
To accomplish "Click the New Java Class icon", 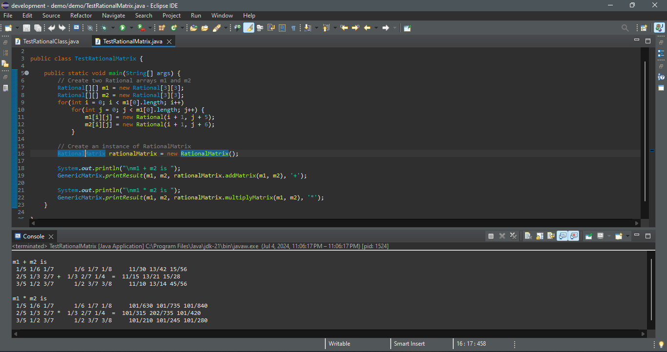I will click(174, 28).
